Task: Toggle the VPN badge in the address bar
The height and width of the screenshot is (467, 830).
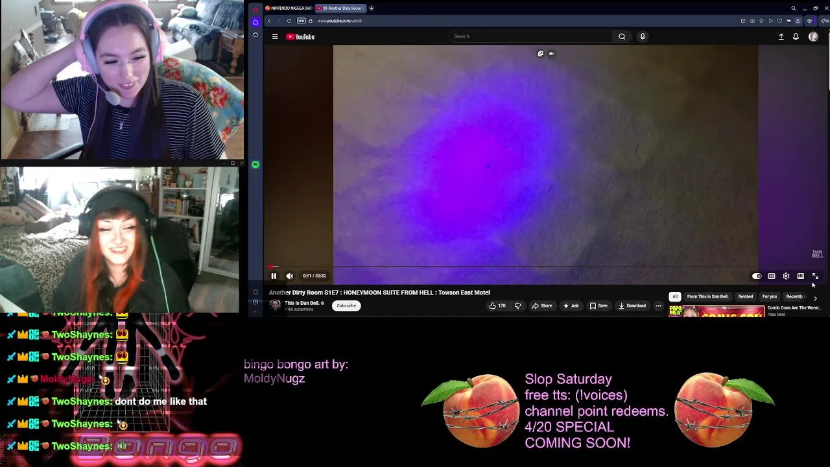Action: click(302, 21)
